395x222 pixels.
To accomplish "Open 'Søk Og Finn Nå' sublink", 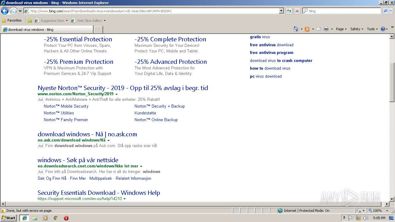I will 52,178.
